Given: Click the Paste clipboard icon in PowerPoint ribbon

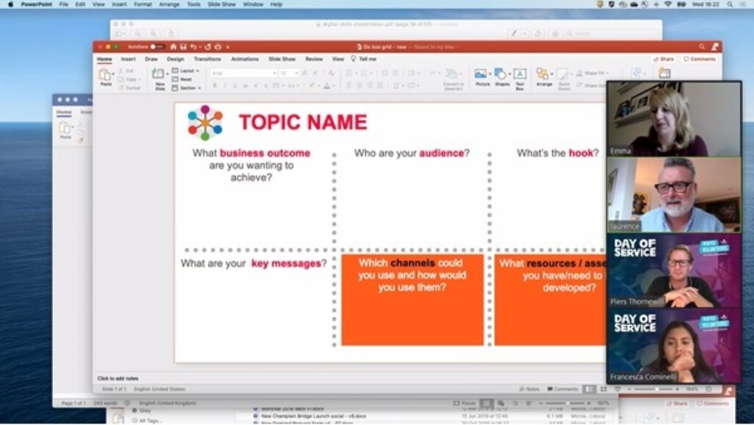Looking at the screenshot, I should [x=105, y=75].
